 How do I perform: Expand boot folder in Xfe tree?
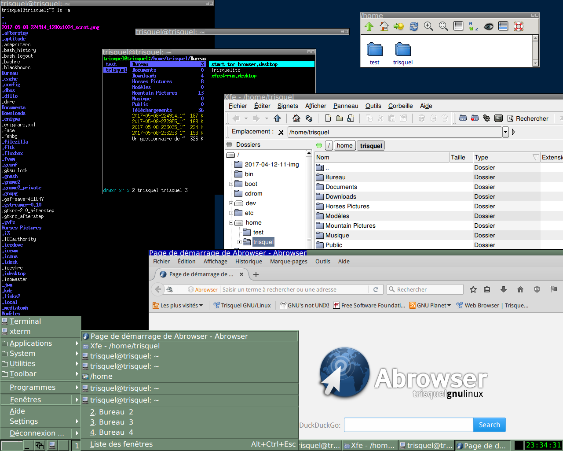[x=231, y=184]
